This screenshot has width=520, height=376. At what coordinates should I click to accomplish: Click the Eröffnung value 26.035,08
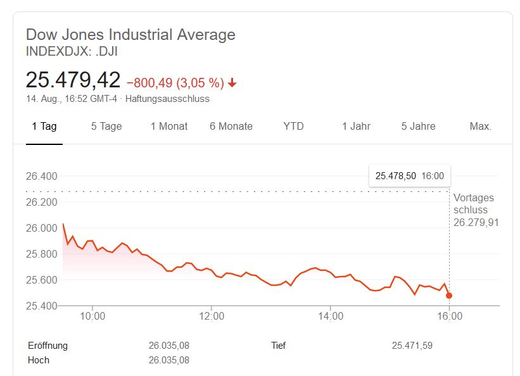tap(169, 346)
